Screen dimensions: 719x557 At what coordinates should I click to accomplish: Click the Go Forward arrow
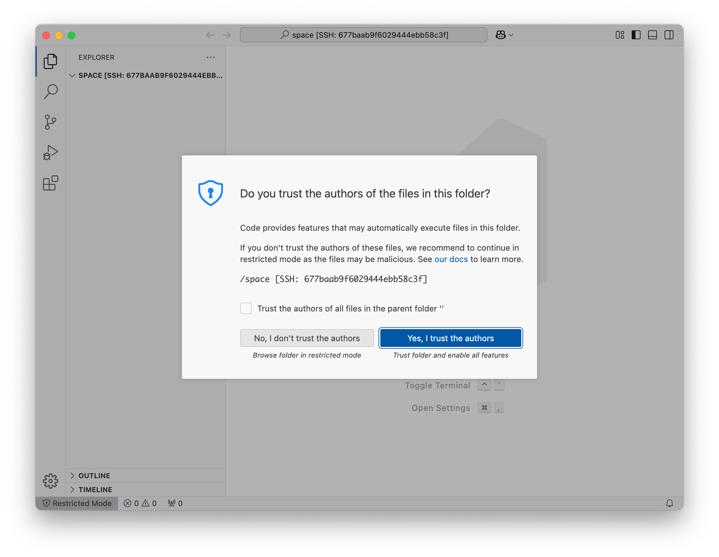click(x=227, y=35)
